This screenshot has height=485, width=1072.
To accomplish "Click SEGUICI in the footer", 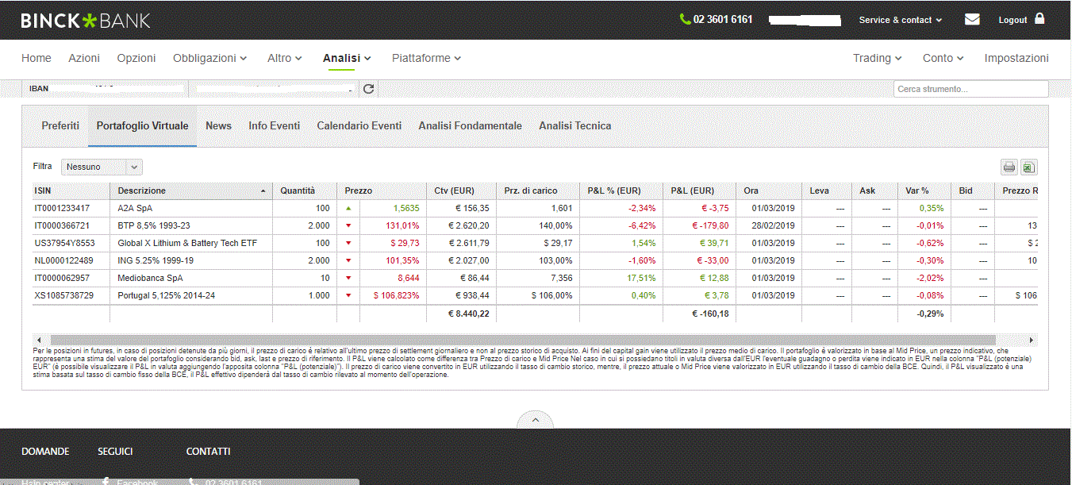I will pyautogui.click(x=115, y=452).
